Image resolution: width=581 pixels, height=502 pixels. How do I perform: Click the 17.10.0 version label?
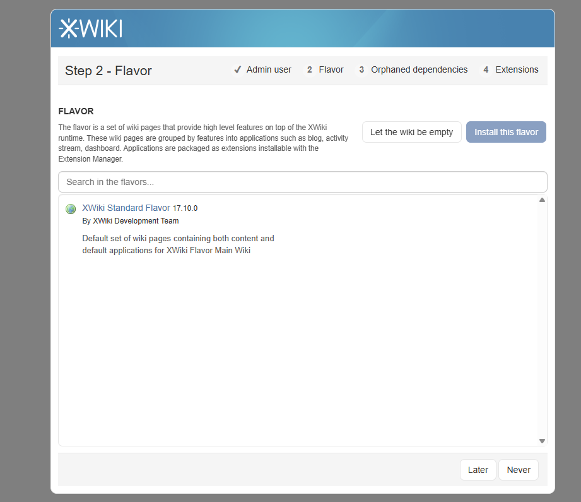click(x=185, y=208)
